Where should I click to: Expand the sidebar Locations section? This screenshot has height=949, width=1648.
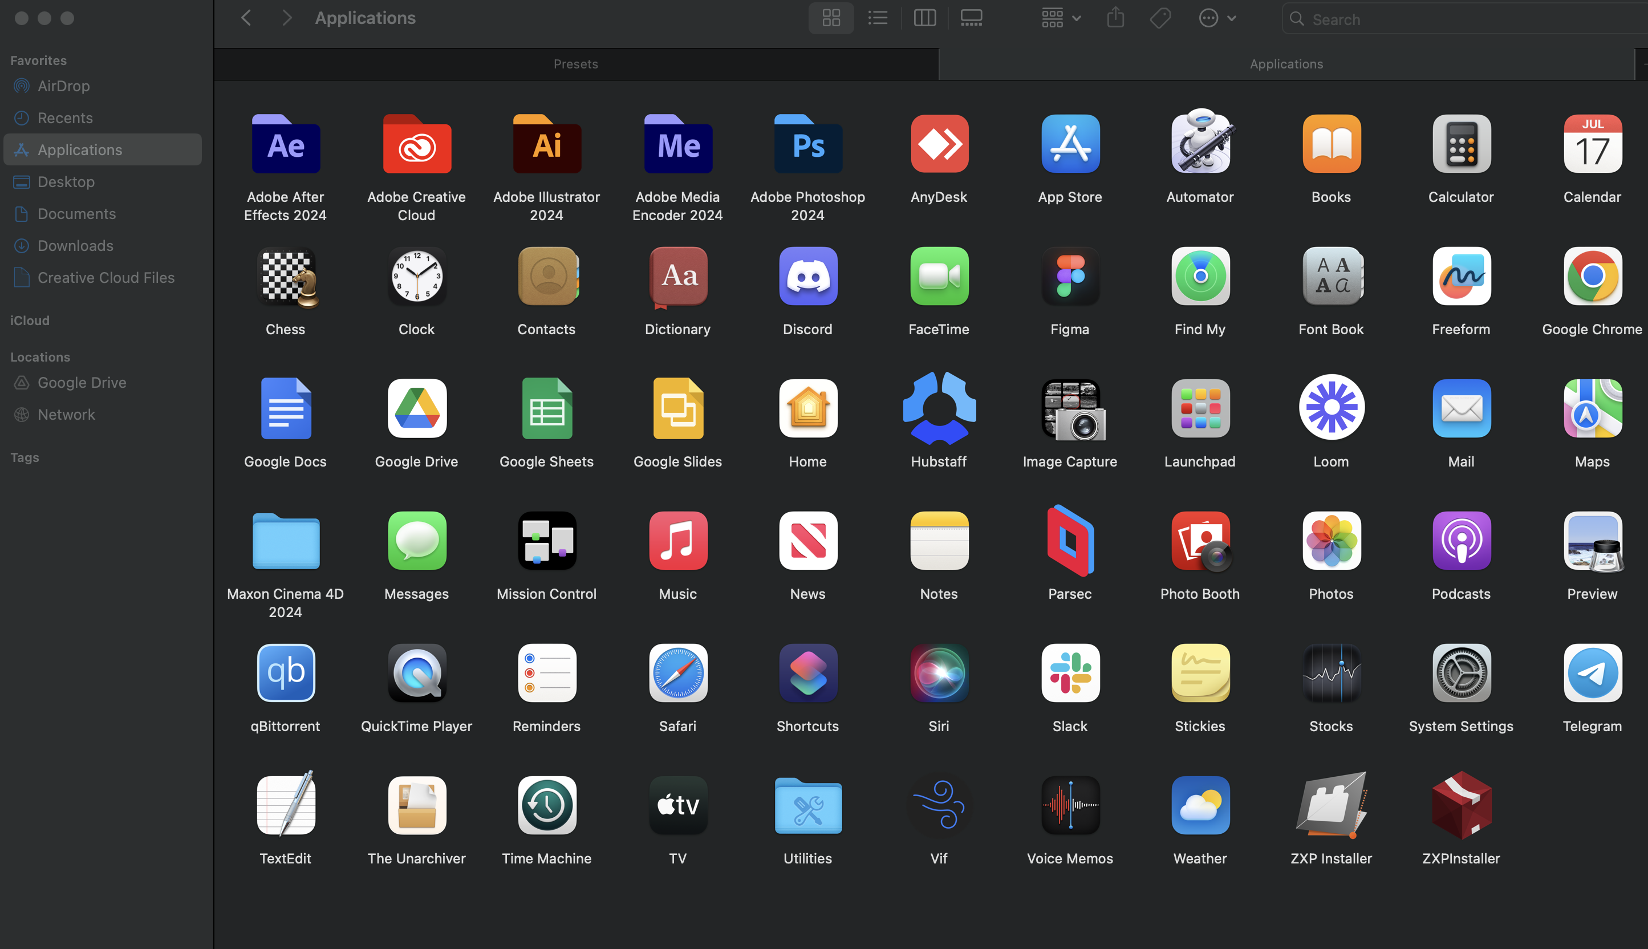tap(40, 356)
